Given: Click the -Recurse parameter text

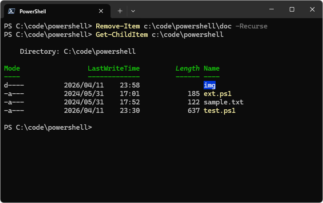Looking at the screenshot, I should pos(252,26).
